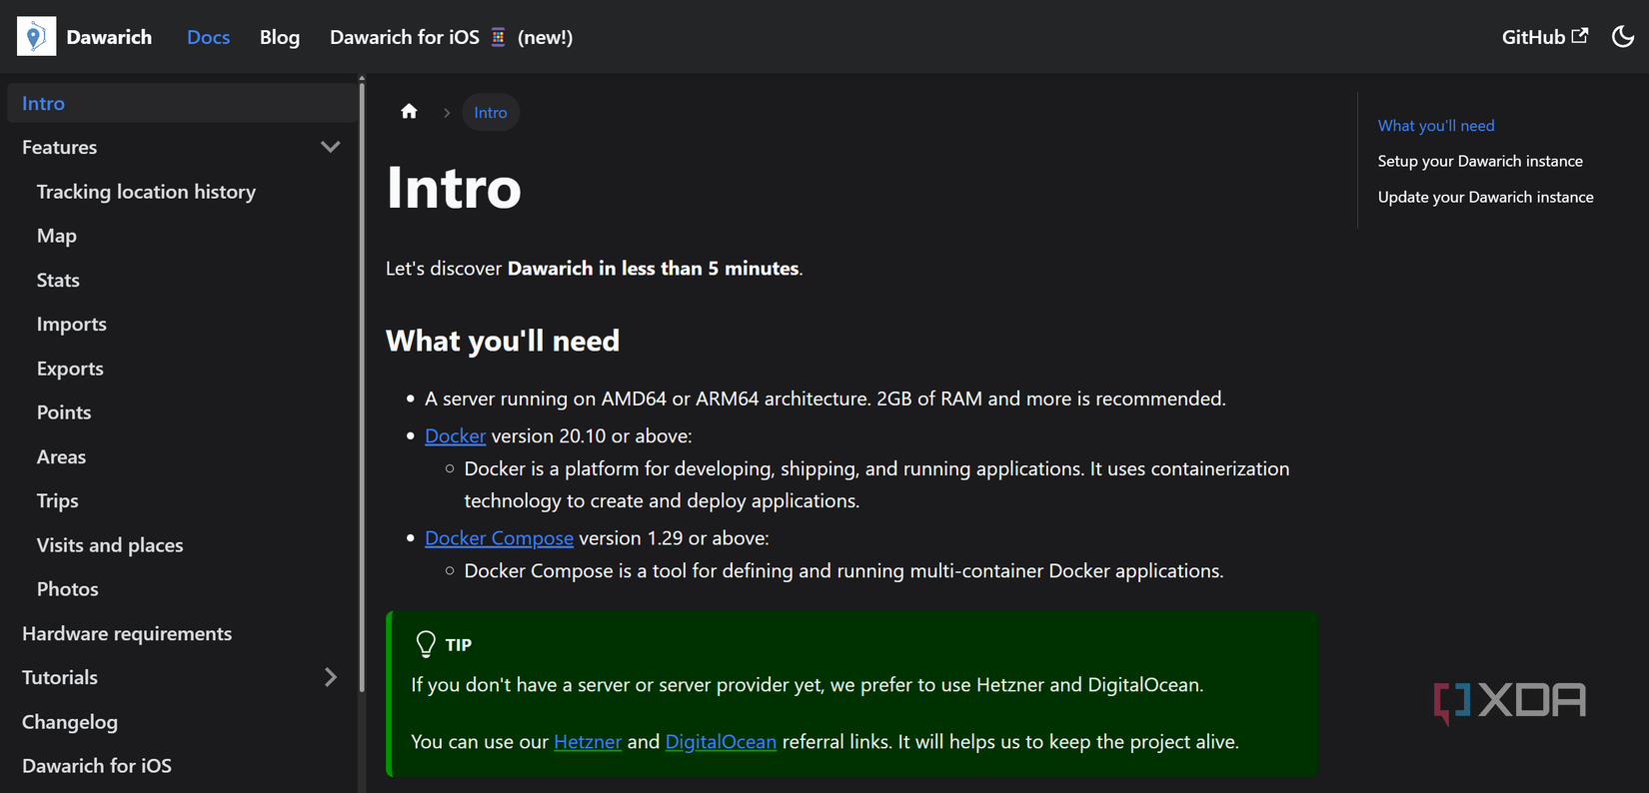This screenshot has height=793, width=1649.
Task: Click the TIP lightbulb icon
Action: pyautogui.click(x=426, y=645)
